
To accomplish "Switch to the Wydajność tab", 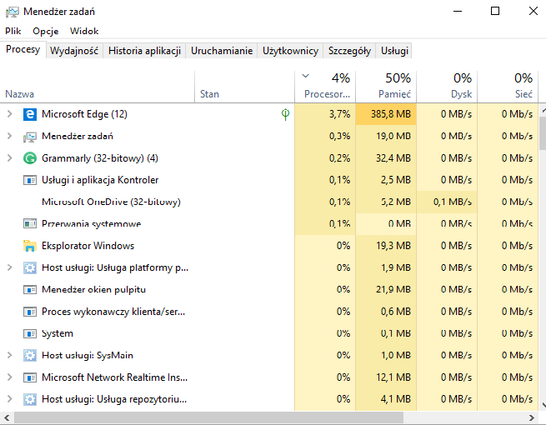I will tap(74, 51).
